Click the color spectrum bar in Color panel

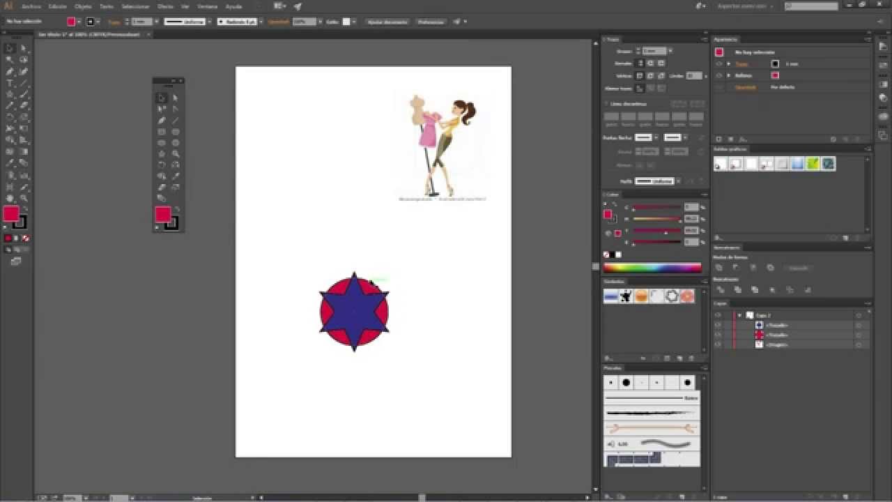(652, 267)
